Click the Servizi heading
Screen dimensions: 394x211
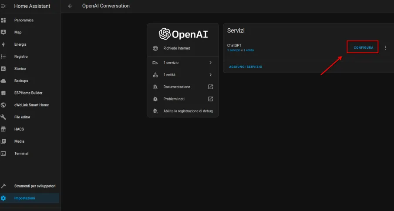tap(236, 30)
